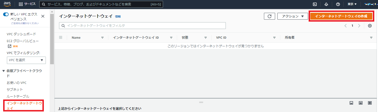
Task: Open サブネット in the sidebar
Action: tap(15, 89)
